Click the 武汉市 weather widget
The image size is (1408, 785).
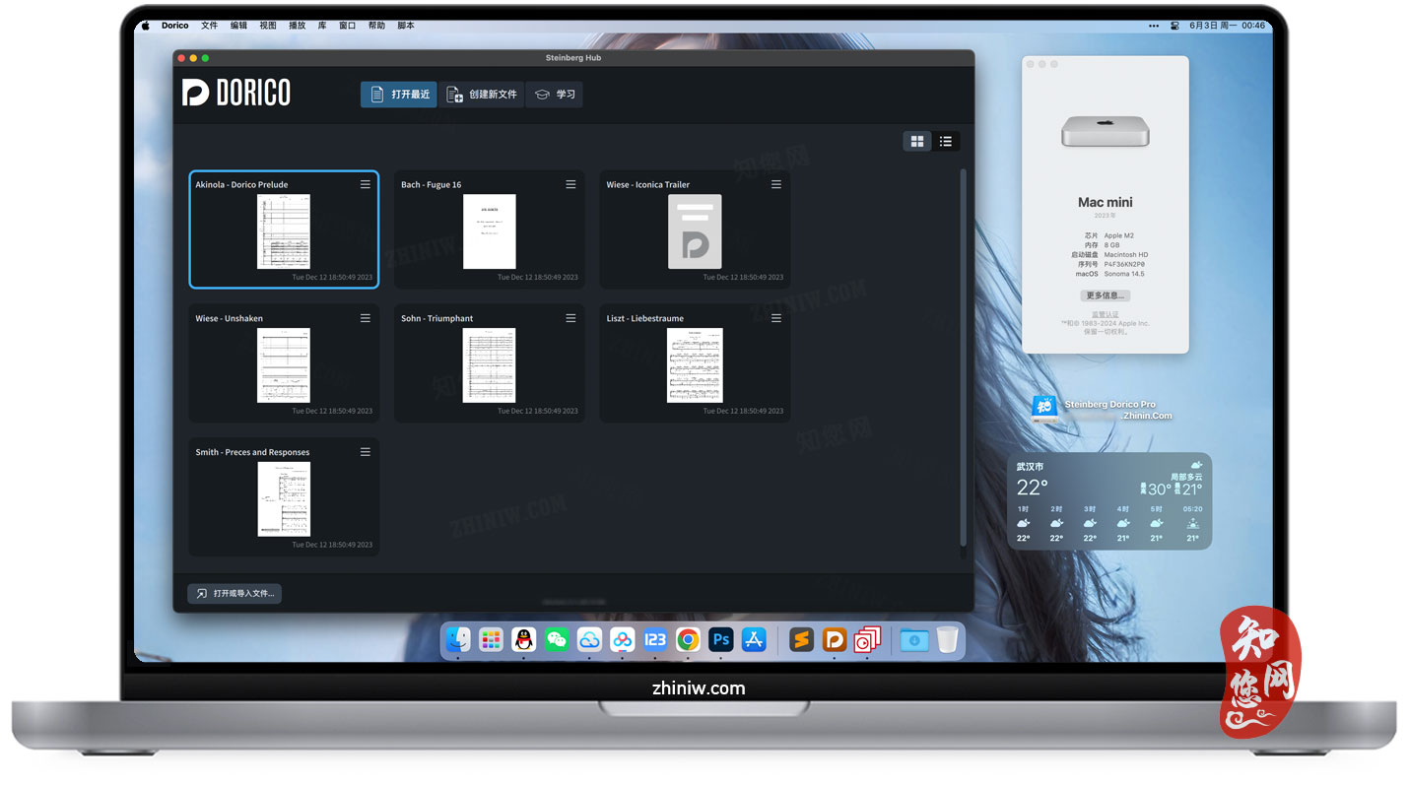(x=1109, y=501)
